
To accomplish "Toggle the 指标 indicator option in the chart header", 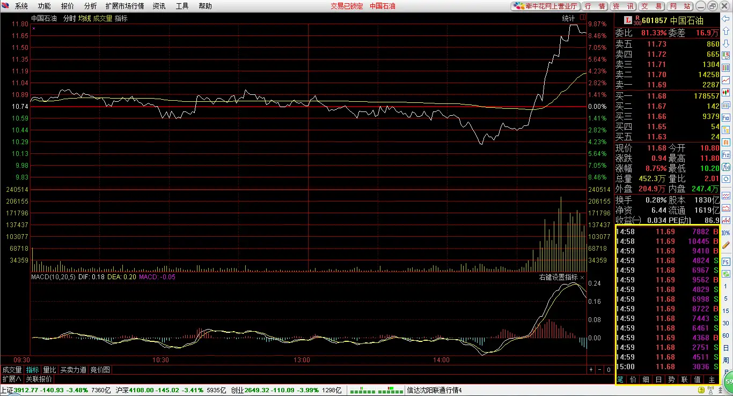I will [121, 18].
